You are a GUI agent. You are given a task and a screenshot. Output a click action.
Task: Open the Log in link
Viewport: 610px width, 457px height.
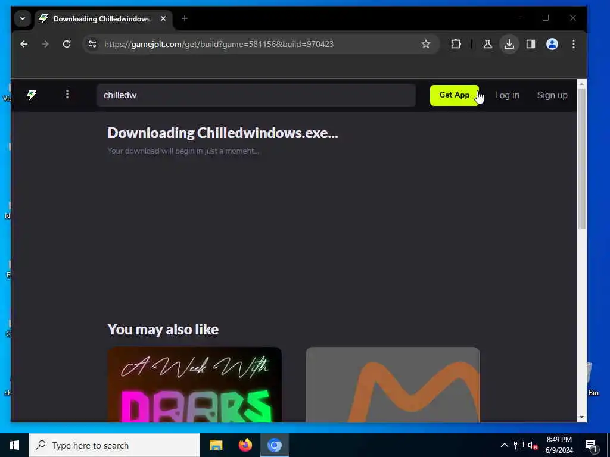[x=507, y=95]
